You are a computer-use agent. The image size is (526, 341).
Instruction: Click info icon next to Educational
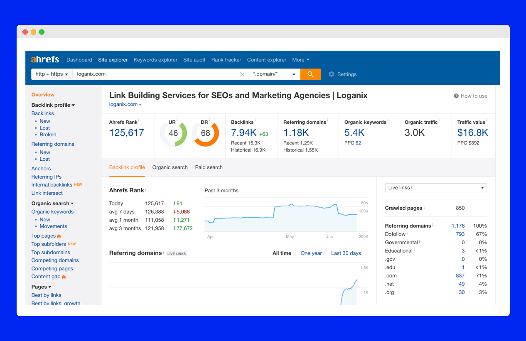tap(415, 250)
